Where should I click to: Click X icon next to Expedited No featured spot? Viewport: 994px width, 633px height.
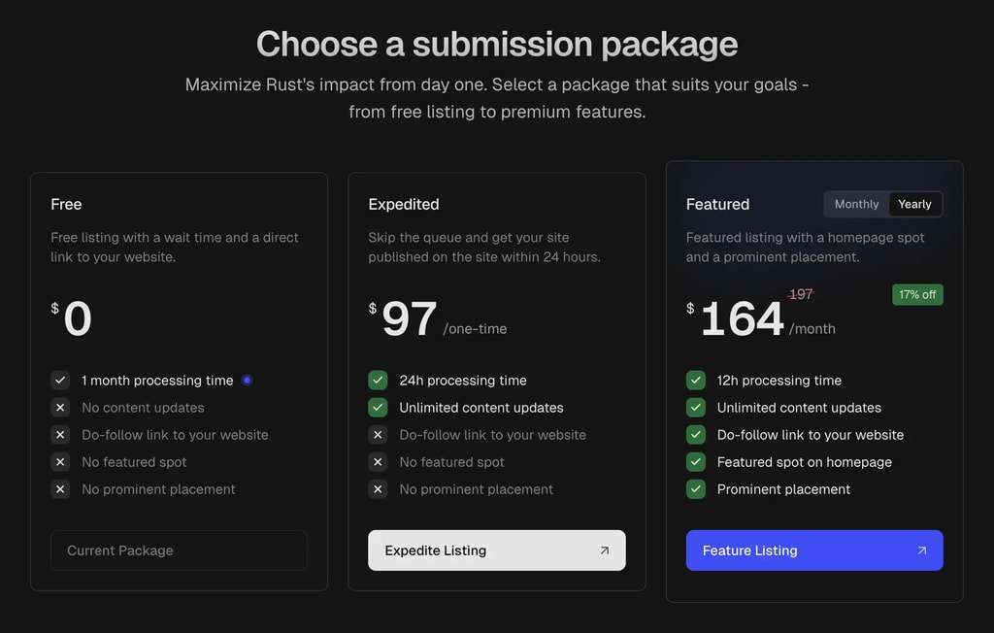coord(378,462)
